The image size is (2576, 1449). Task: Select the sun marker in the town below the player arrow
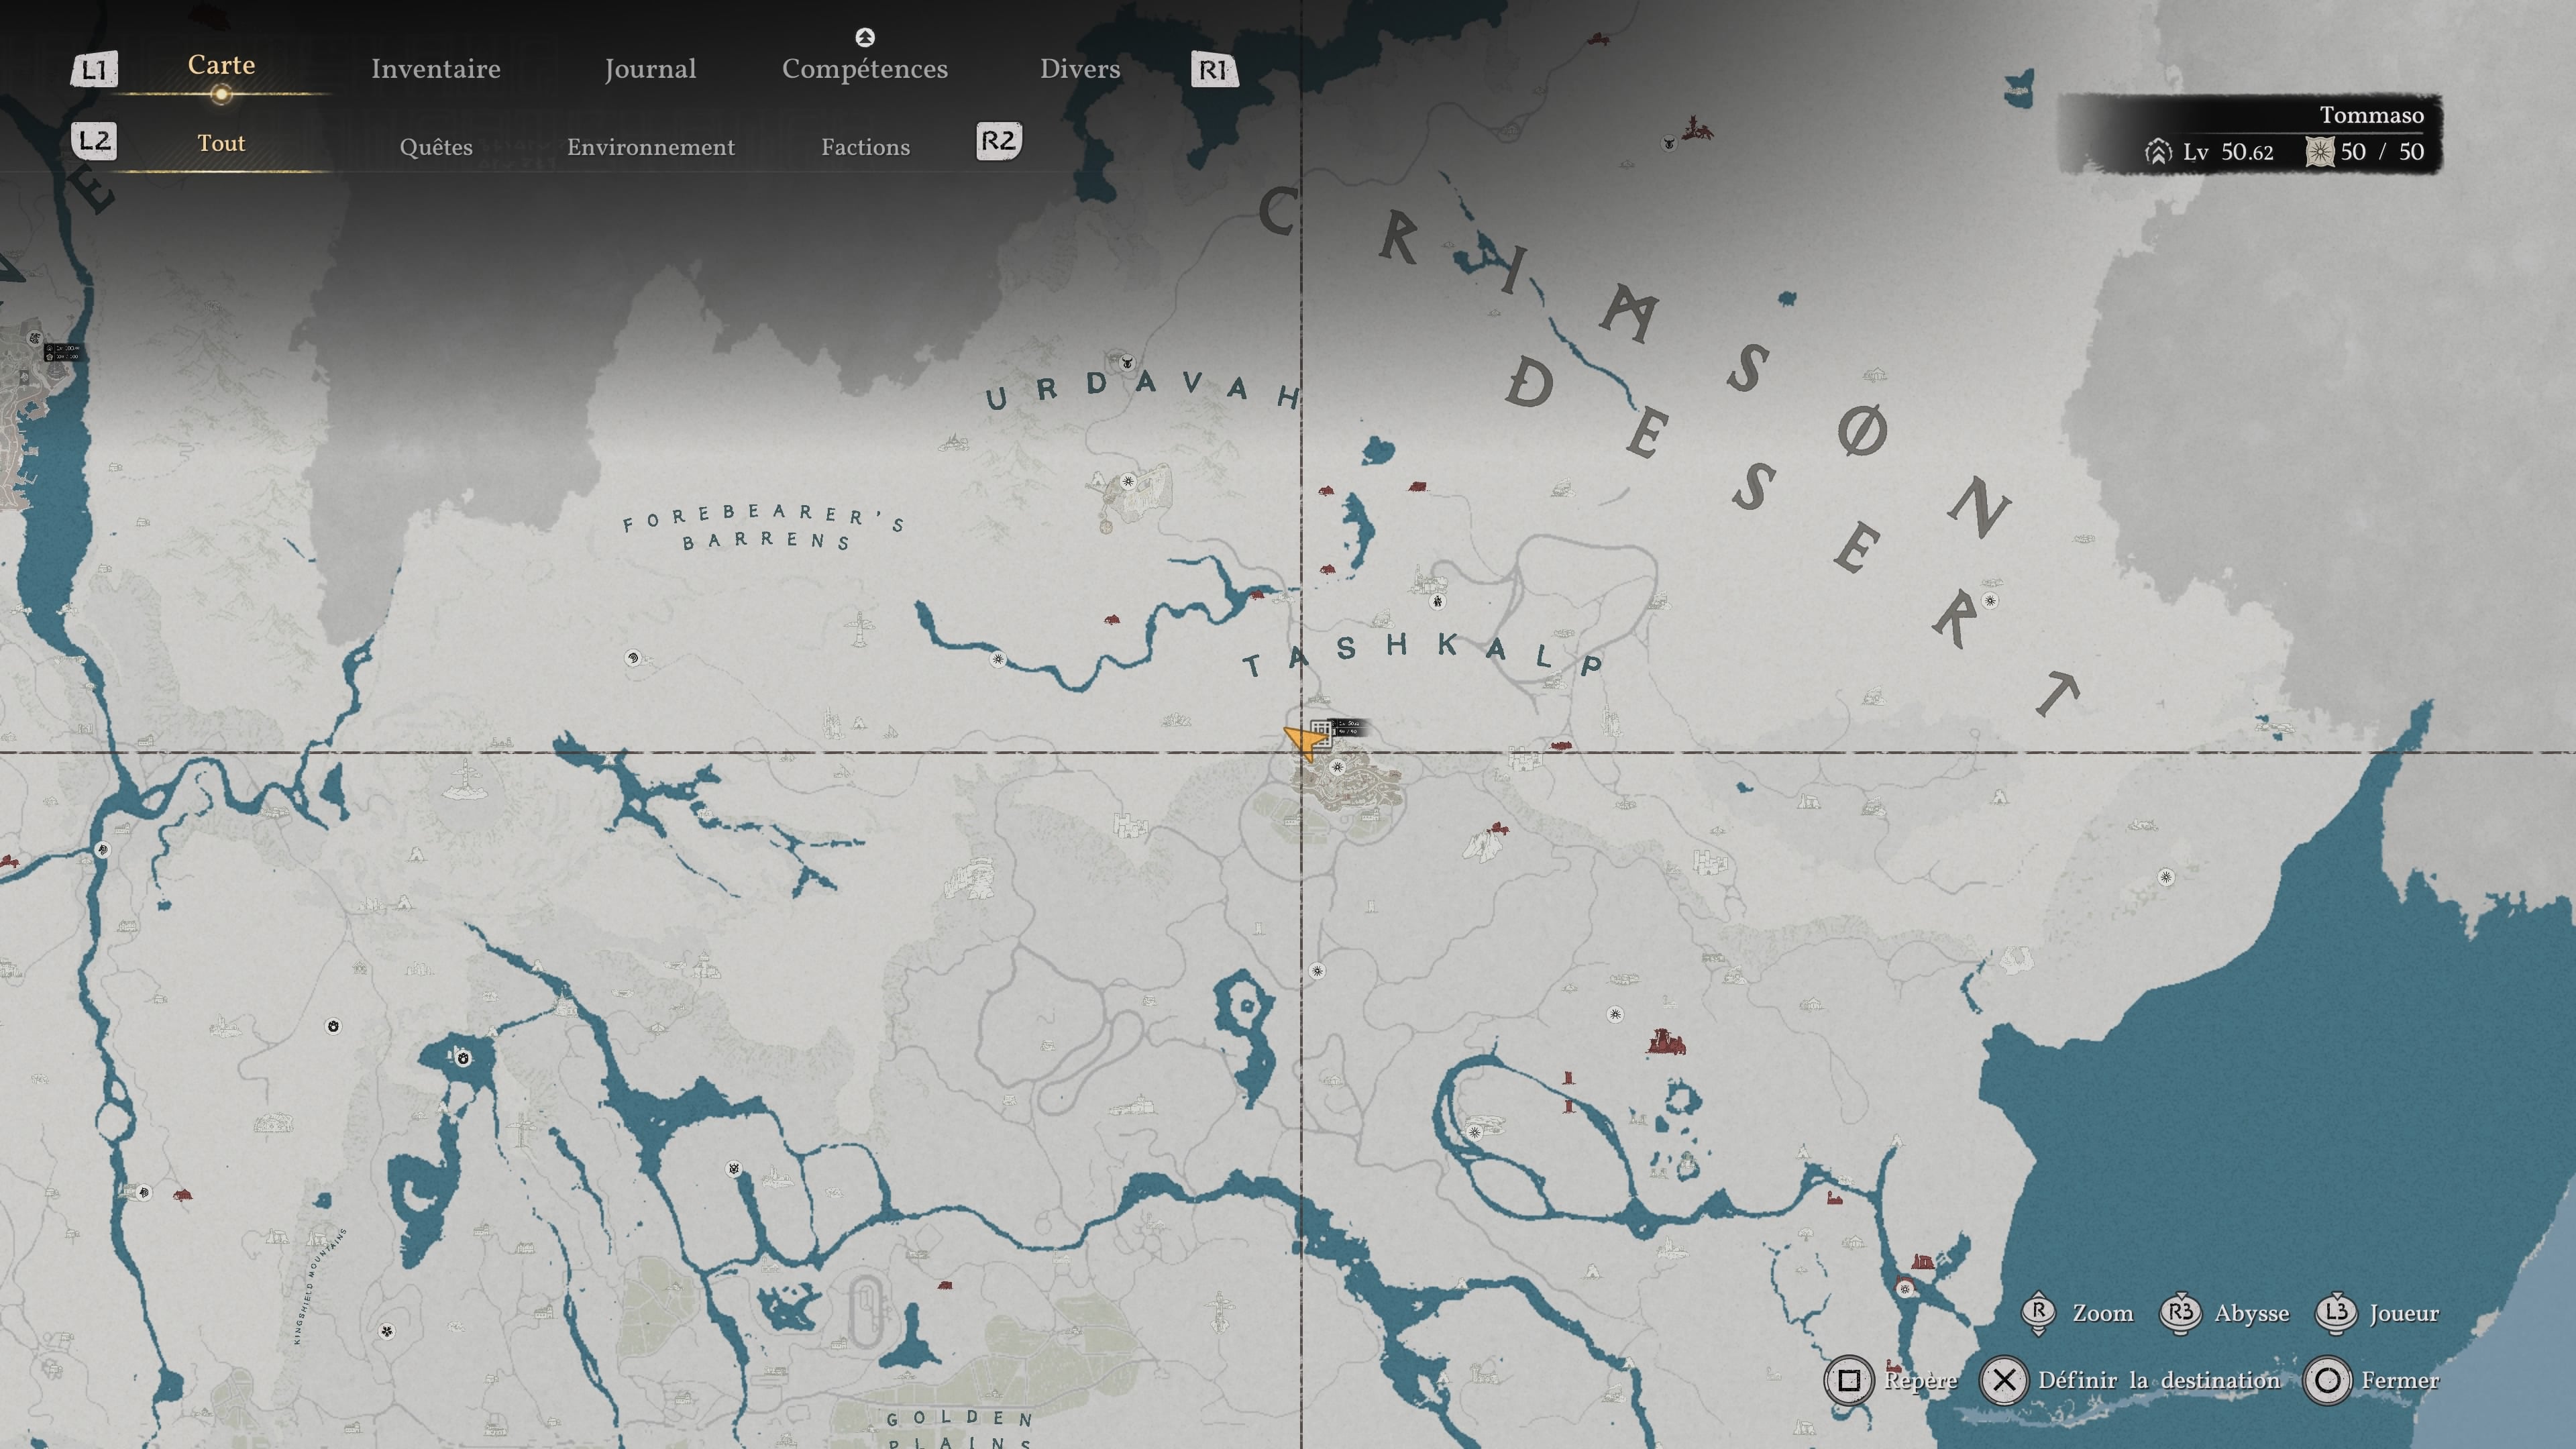[x=1337, y=767]
